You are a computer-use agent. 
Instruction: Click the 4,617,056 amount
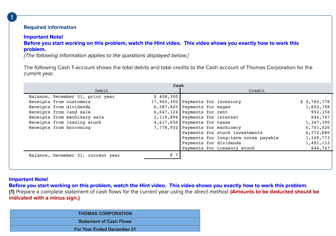tap(166, 122)
